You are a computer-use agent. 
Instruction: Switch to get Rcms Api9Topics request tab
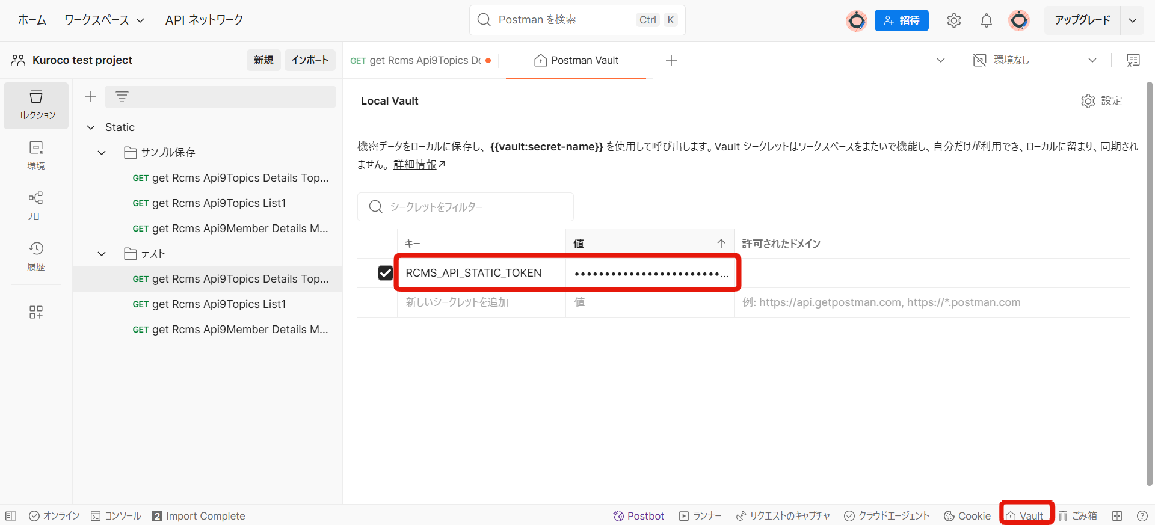(x=420, y=60)
